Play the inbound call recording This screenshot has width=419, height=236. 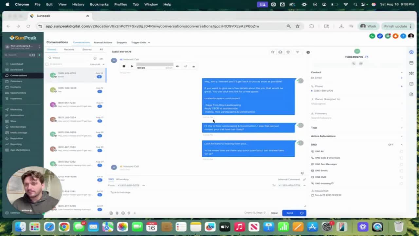132,66
